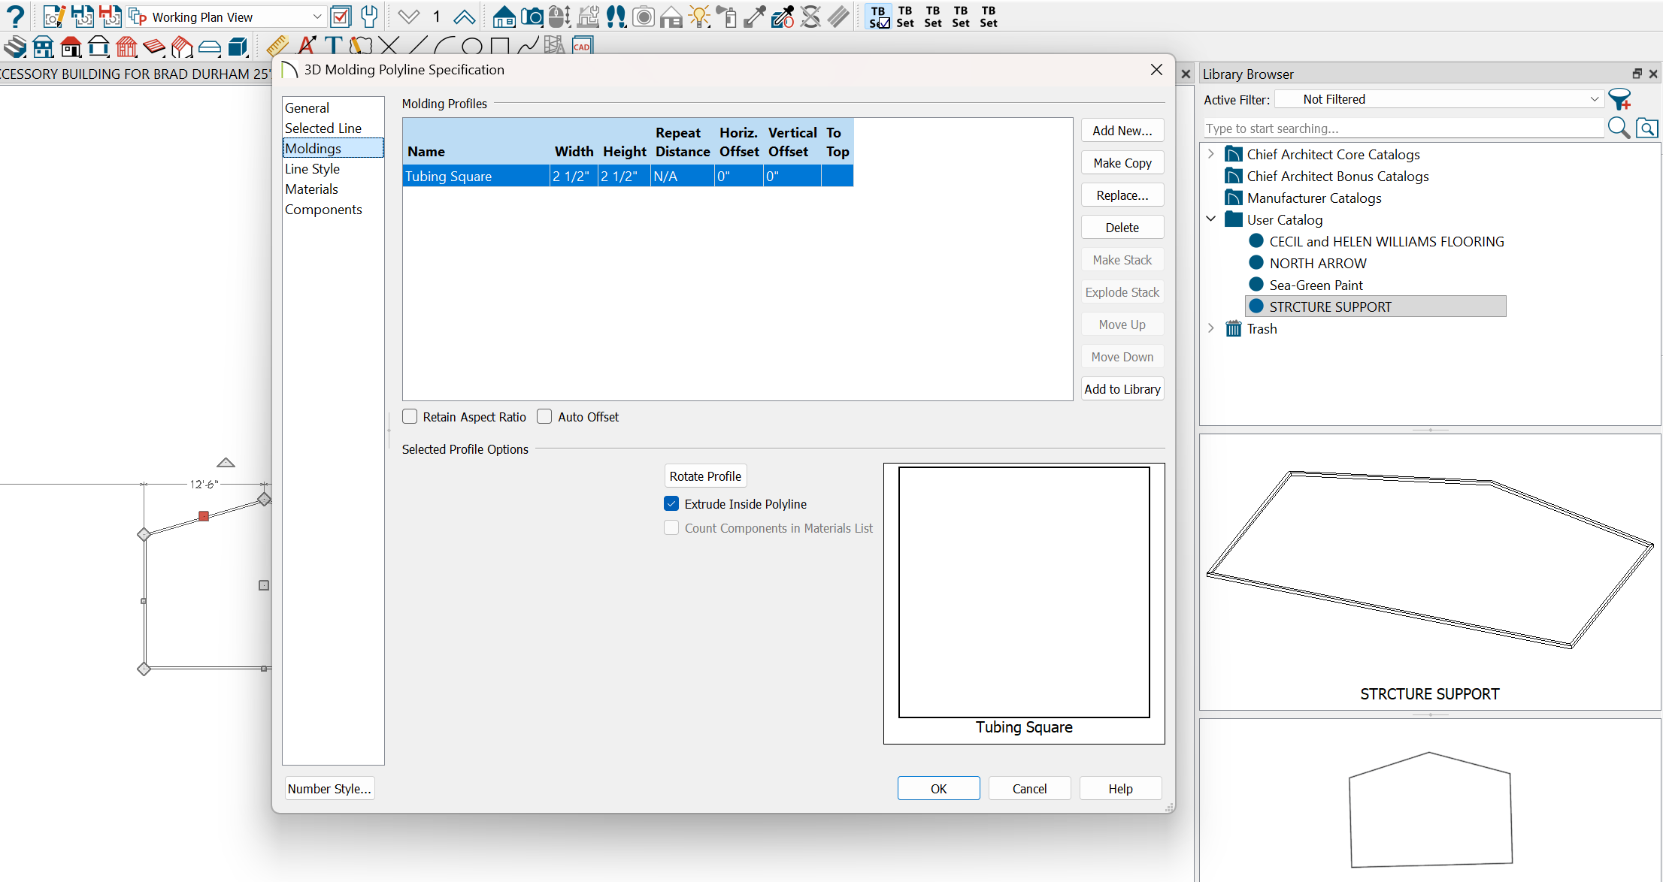The height and width of the screenshot is (882, 1663).
Task: Click the camera tool icon
Action: (x=532, y=16)
